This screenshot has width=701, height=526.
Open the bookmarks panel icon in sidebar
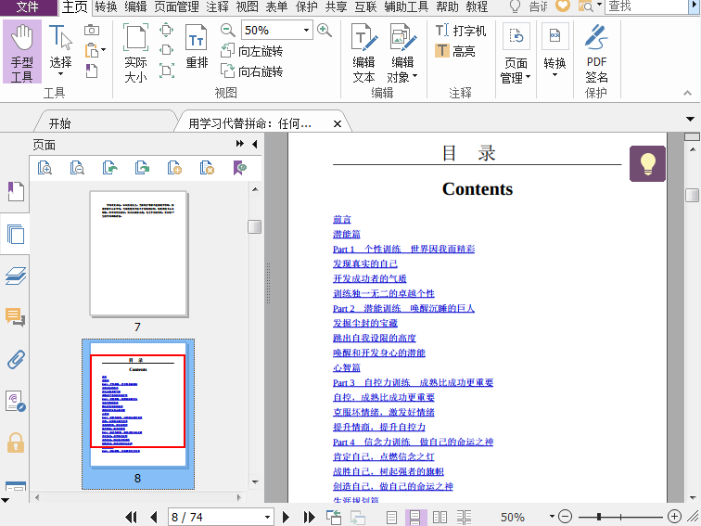pos(16,191)
